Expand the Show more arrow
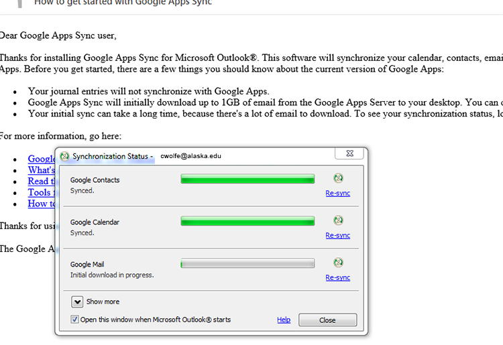This screenshot has height=345, width=503. click(x=77, y=301)
